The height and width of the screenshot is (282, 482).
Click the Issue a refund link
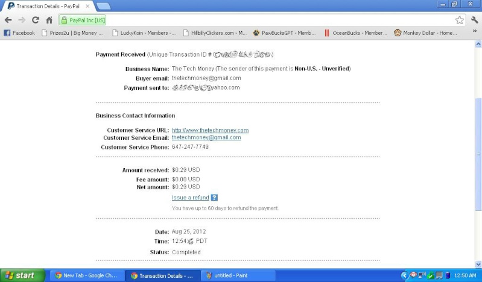pyautogui.click(x=190, y=198)
